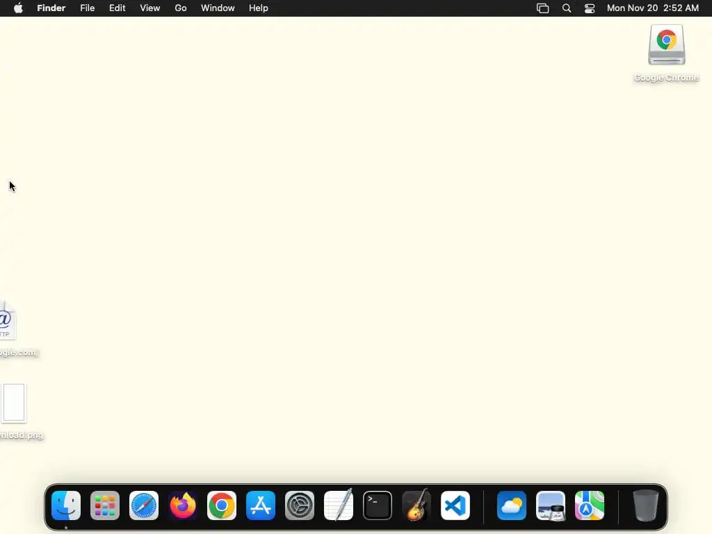Launch Safari from the Dock
Viewport: 712px width, 534px height.
(144, 505)
